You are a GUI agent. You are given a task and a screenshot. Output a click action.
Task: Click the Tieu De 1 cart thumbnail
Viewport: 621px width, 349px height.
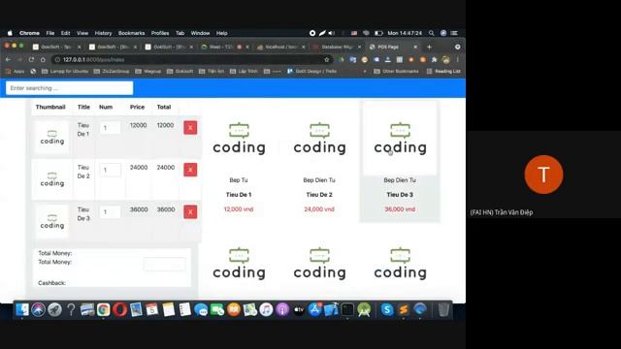click(51, 138)
